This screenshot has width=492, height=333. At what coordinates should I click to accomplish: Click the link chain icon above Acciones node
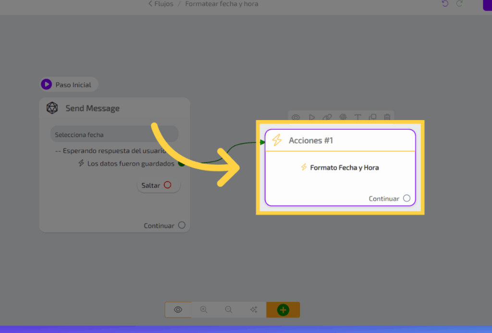click(x=327, y=117)
